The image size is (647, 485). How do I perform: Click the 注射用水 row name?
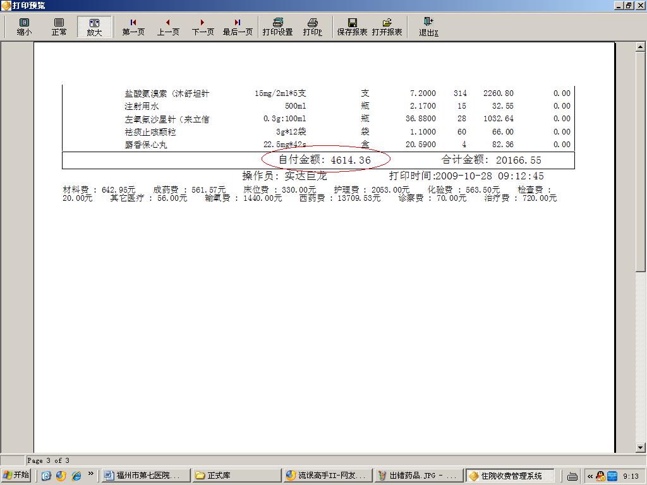click(142, 106)
